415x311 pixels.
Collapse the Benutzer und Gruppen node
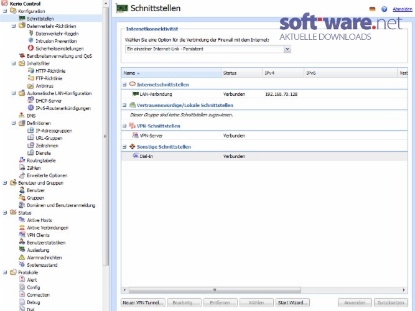click(5, 183)
